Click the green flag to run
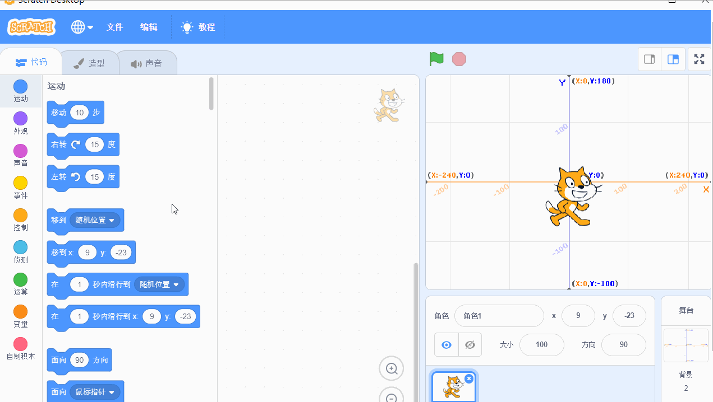The image size is (713, 402). 436,59
